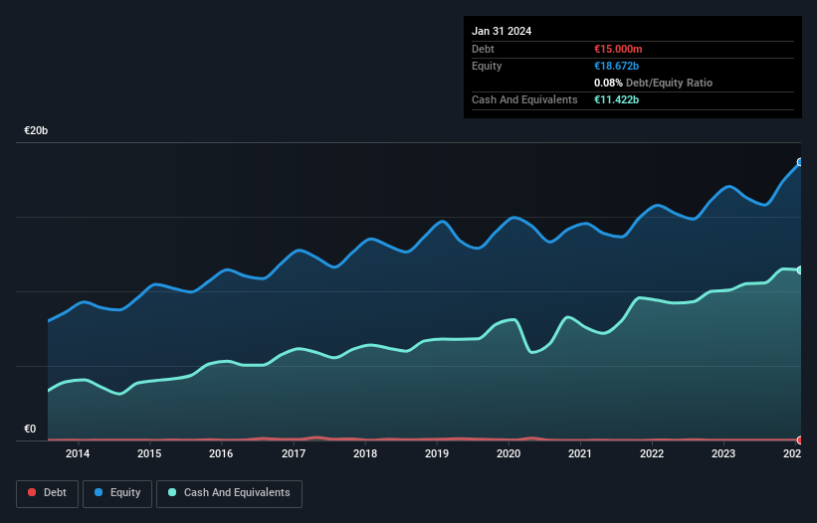Click the 2014 x-axis label
This screenshot has width=817, height=523.
tap(78, 453)
